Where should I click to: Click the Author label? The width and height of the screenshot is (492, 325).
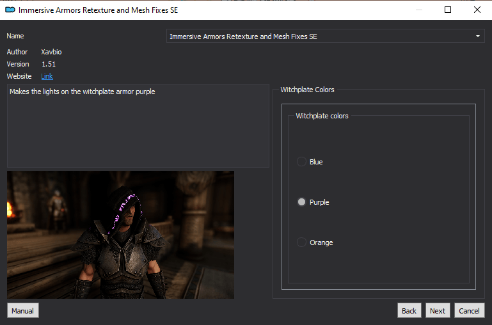point(17,52)
